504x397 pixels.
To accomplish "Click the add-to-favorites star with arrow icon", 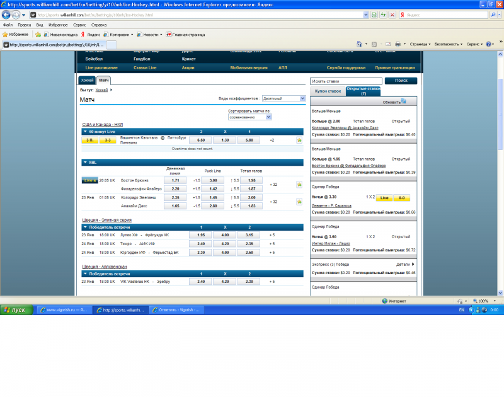I will 38,35.
